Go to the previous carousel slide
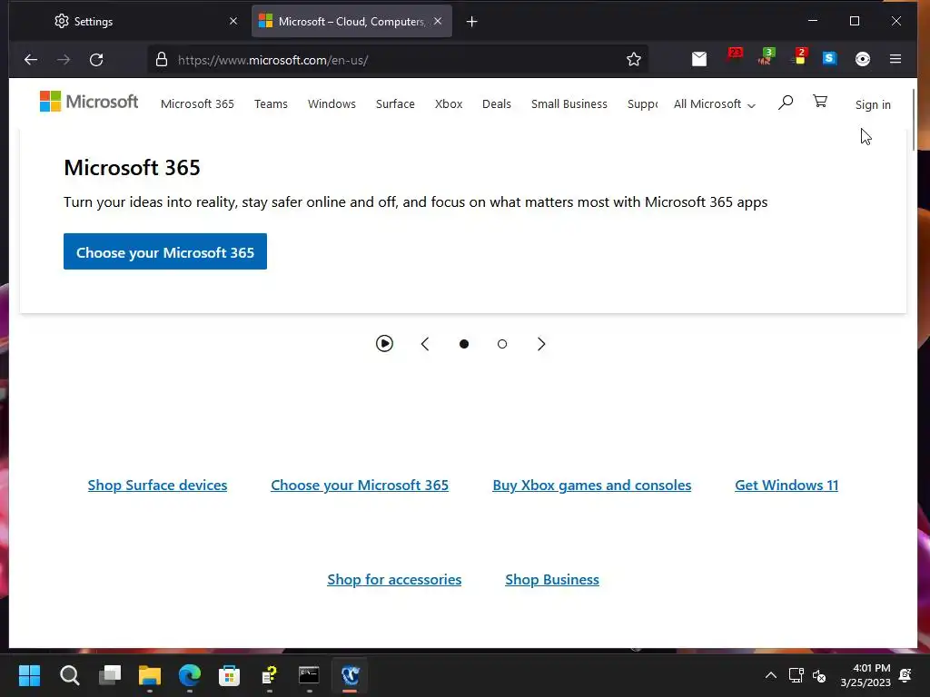The width and height of the screenshot is (930, 697). (x=425, y=344)
